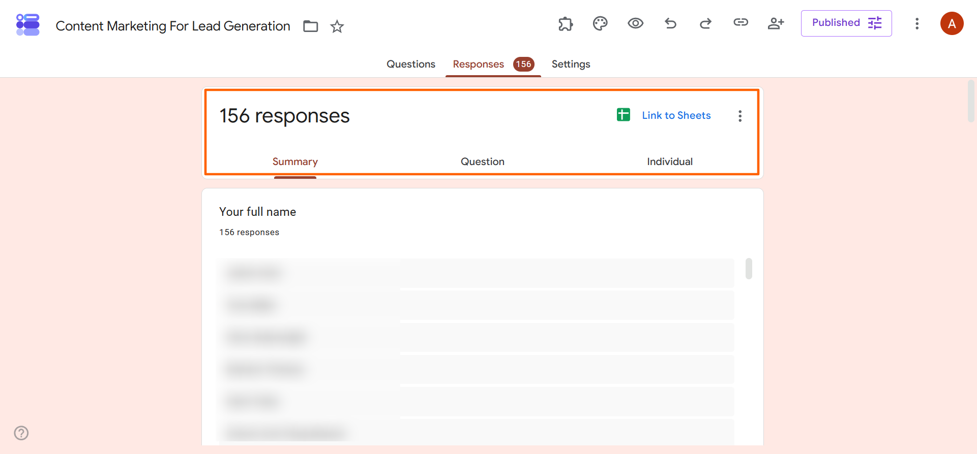Open the responses card three-dot menu
This screenshot has height=454, width=977.
[740, 116]
